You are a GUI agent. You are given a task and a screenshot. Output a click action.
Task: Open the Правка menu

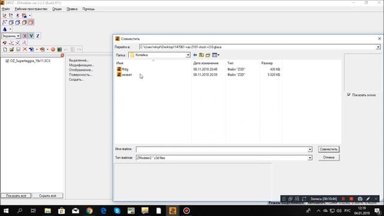click(72, 9)
